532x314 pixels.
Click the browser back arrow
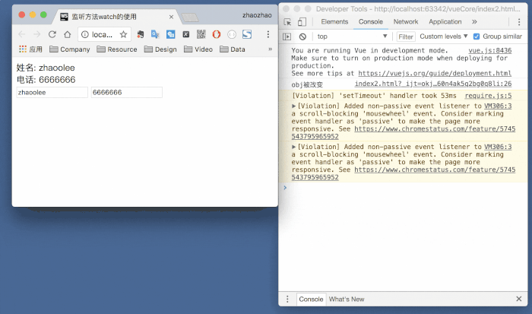(x=22, y=34)
